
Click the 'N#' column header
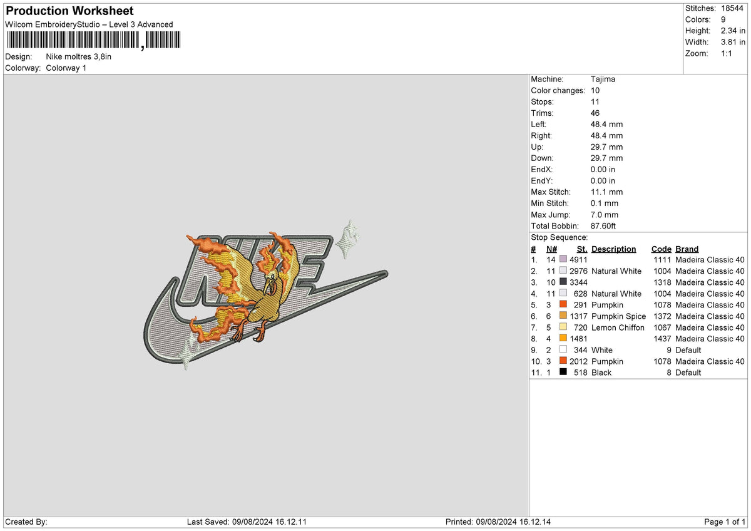[x=551, y=249]
